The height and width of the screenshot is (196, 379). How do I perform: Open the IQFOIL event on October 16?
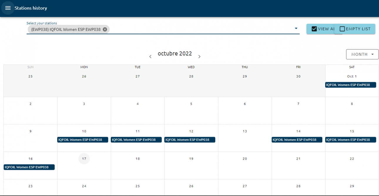click(29, 167)
